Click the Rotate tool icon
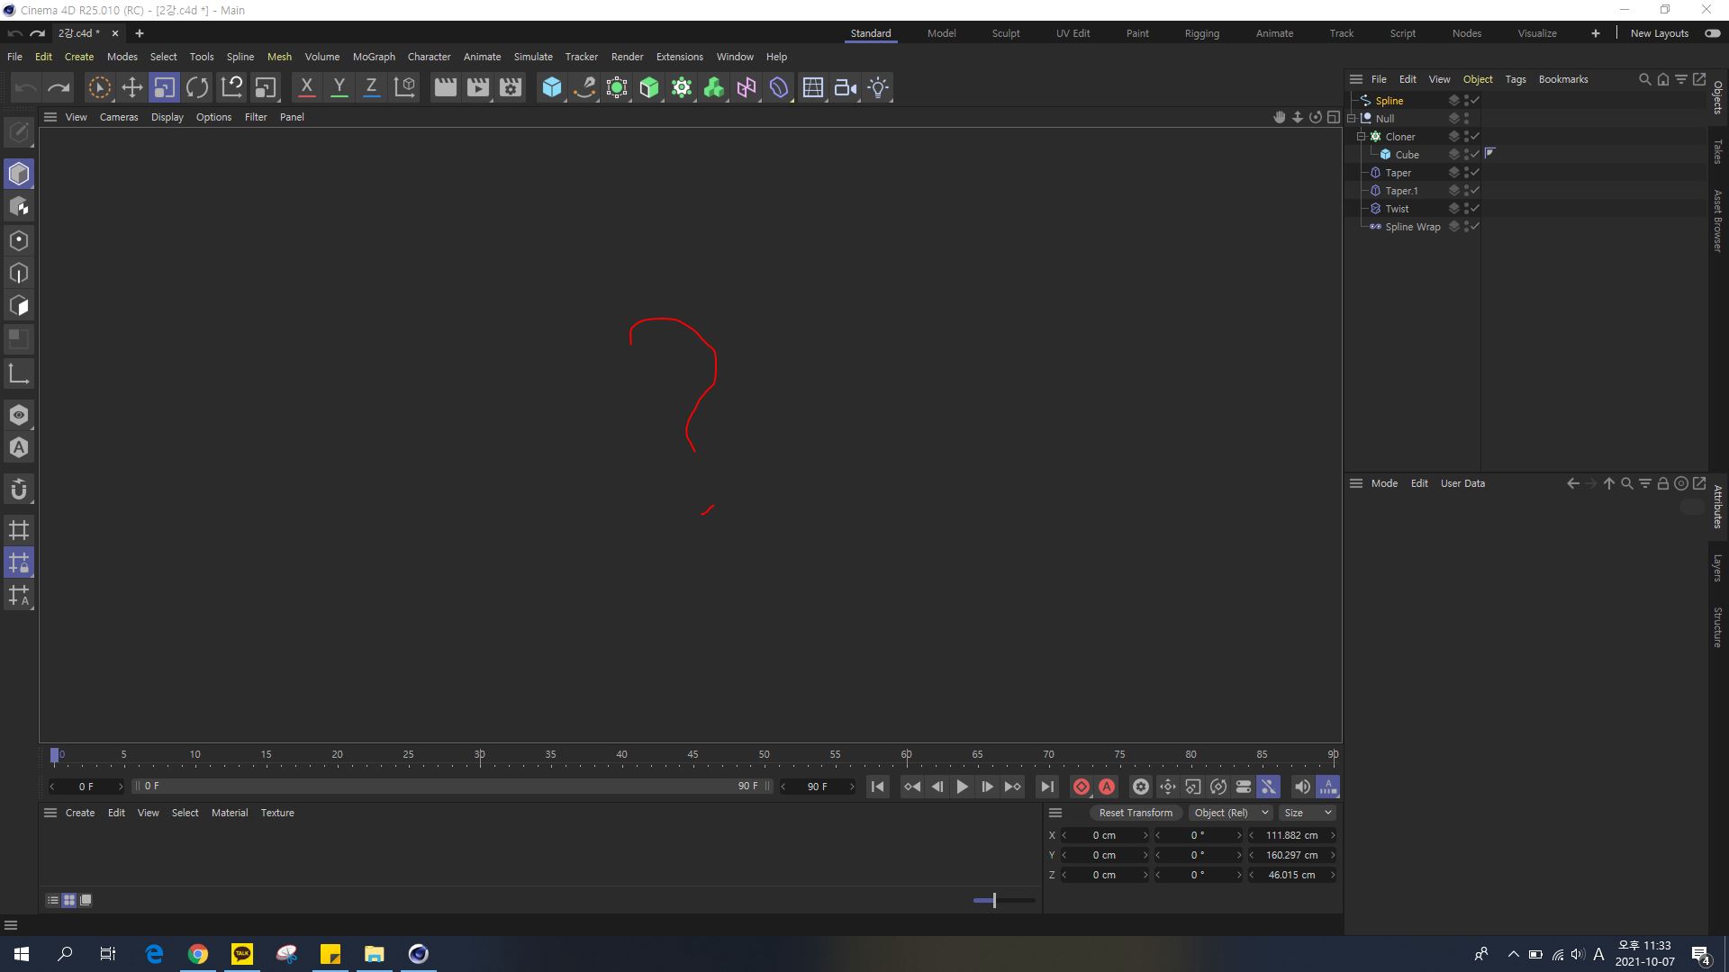 tap(197, 86)
